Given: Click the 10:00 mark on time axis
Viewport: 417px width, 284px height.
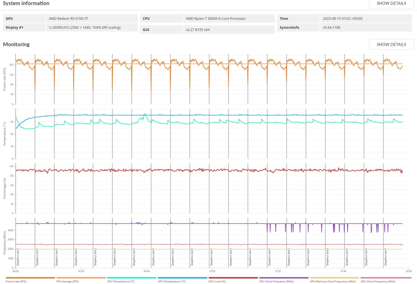Looking at the screenshot, I should click(212, 271).
